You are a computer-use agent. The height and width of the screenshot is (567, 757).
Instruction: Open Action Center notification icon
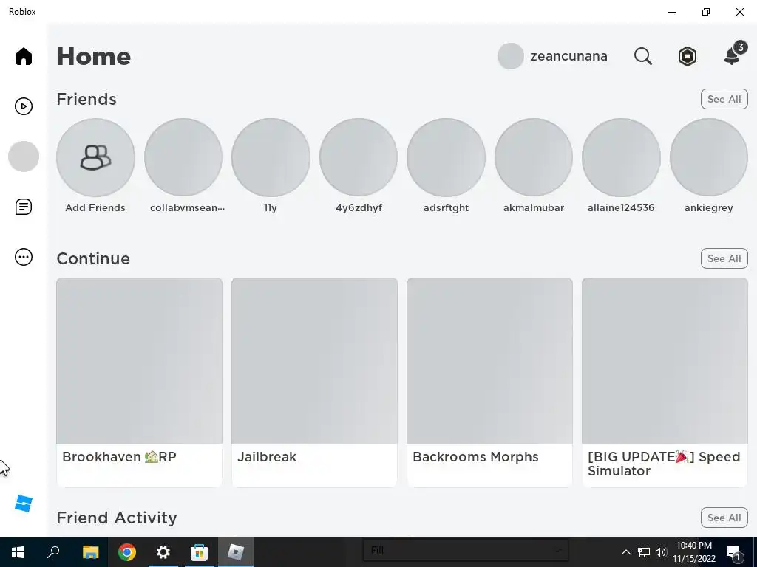point(734,552)
